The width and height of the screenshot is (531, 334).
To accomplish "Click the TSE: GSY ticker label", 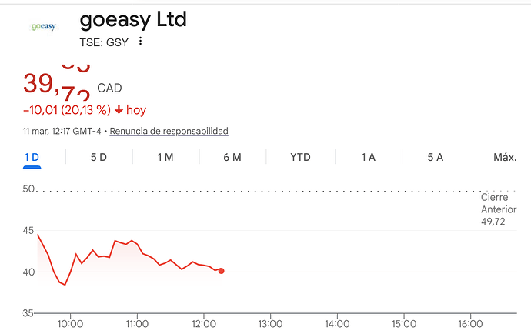I will 104,42.
